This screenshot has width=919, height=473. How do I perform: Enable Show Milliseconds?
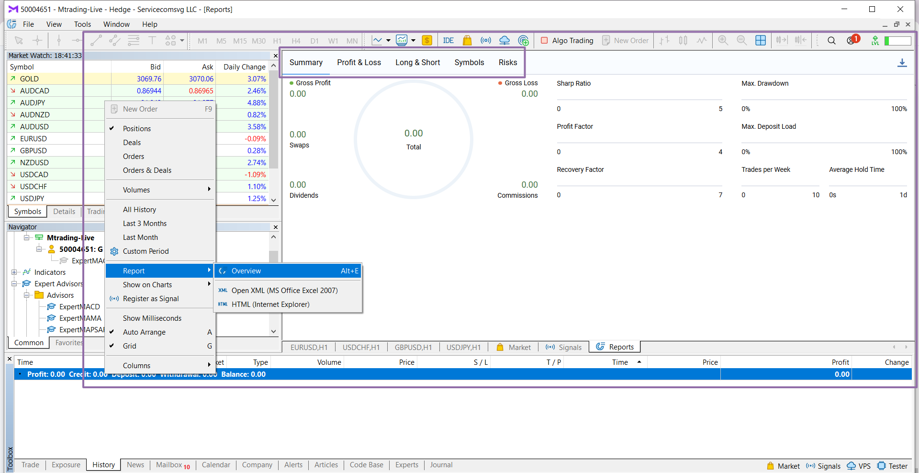(160, 318)
